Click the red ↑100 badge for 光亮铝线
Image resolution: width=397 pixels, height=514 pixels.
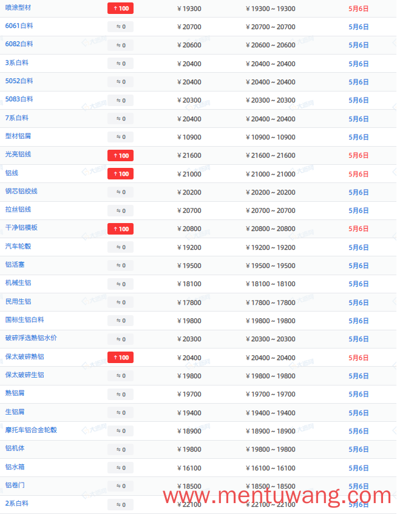(x=121, y=155)
